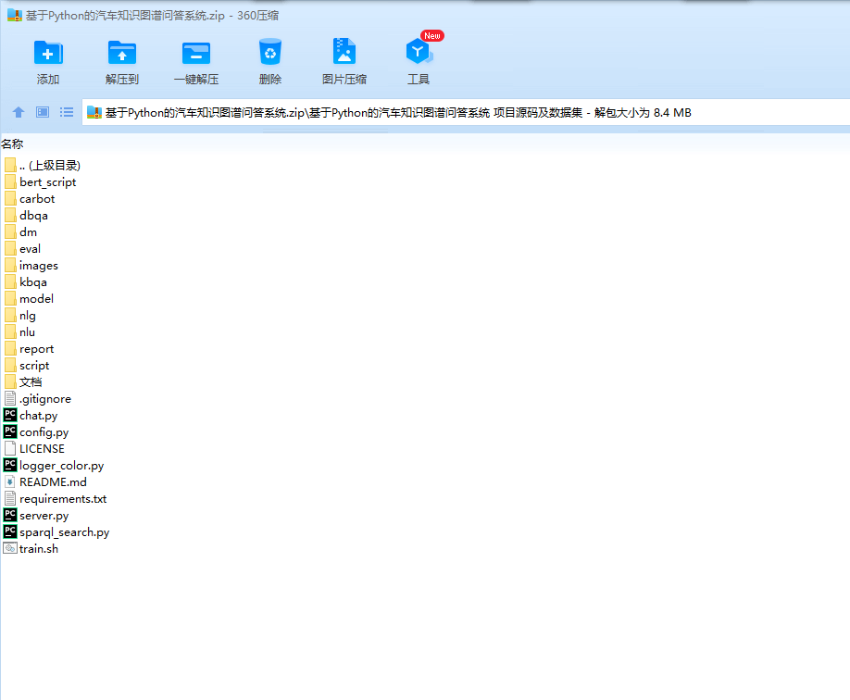The height and width of the screenshot is (700, 850).
Task: Select the eval folder
Action: (23, 249)
